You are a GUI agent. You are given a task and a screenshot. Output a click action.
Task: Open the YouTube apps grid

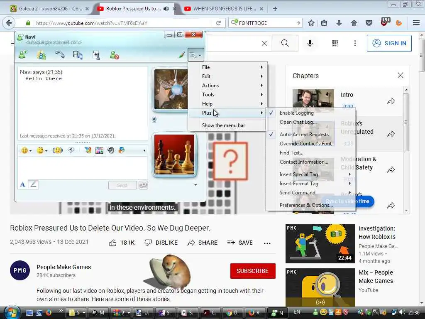pyautogui.click(x=335, y=43)
